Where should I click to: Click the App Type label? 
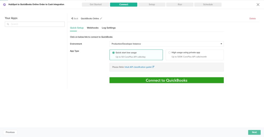point(75,51)
